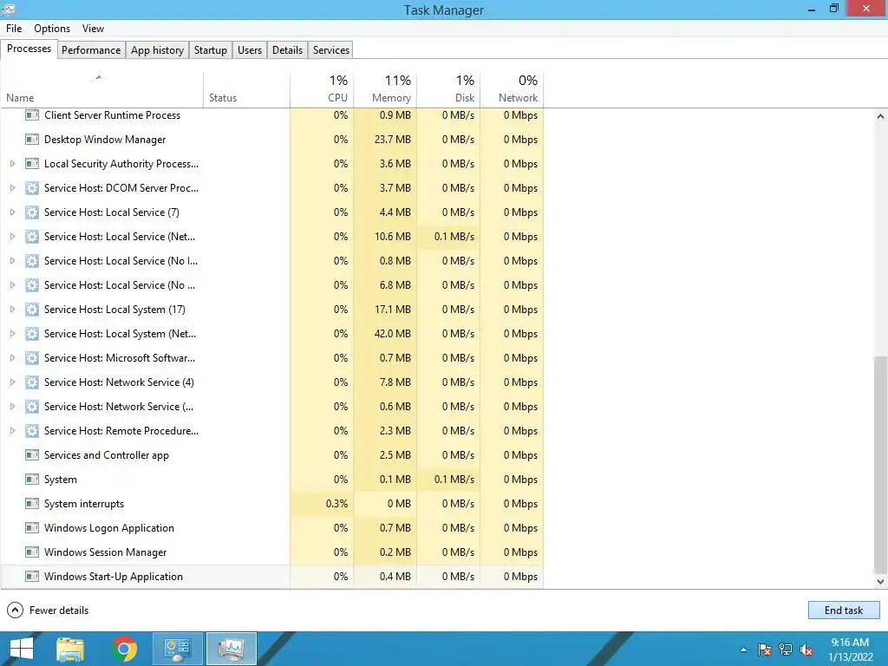Expand Service Host: Microsoft Software row

point(12,358)
